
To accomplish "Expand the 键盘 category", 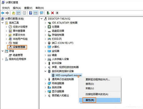I will click(45, 55).
